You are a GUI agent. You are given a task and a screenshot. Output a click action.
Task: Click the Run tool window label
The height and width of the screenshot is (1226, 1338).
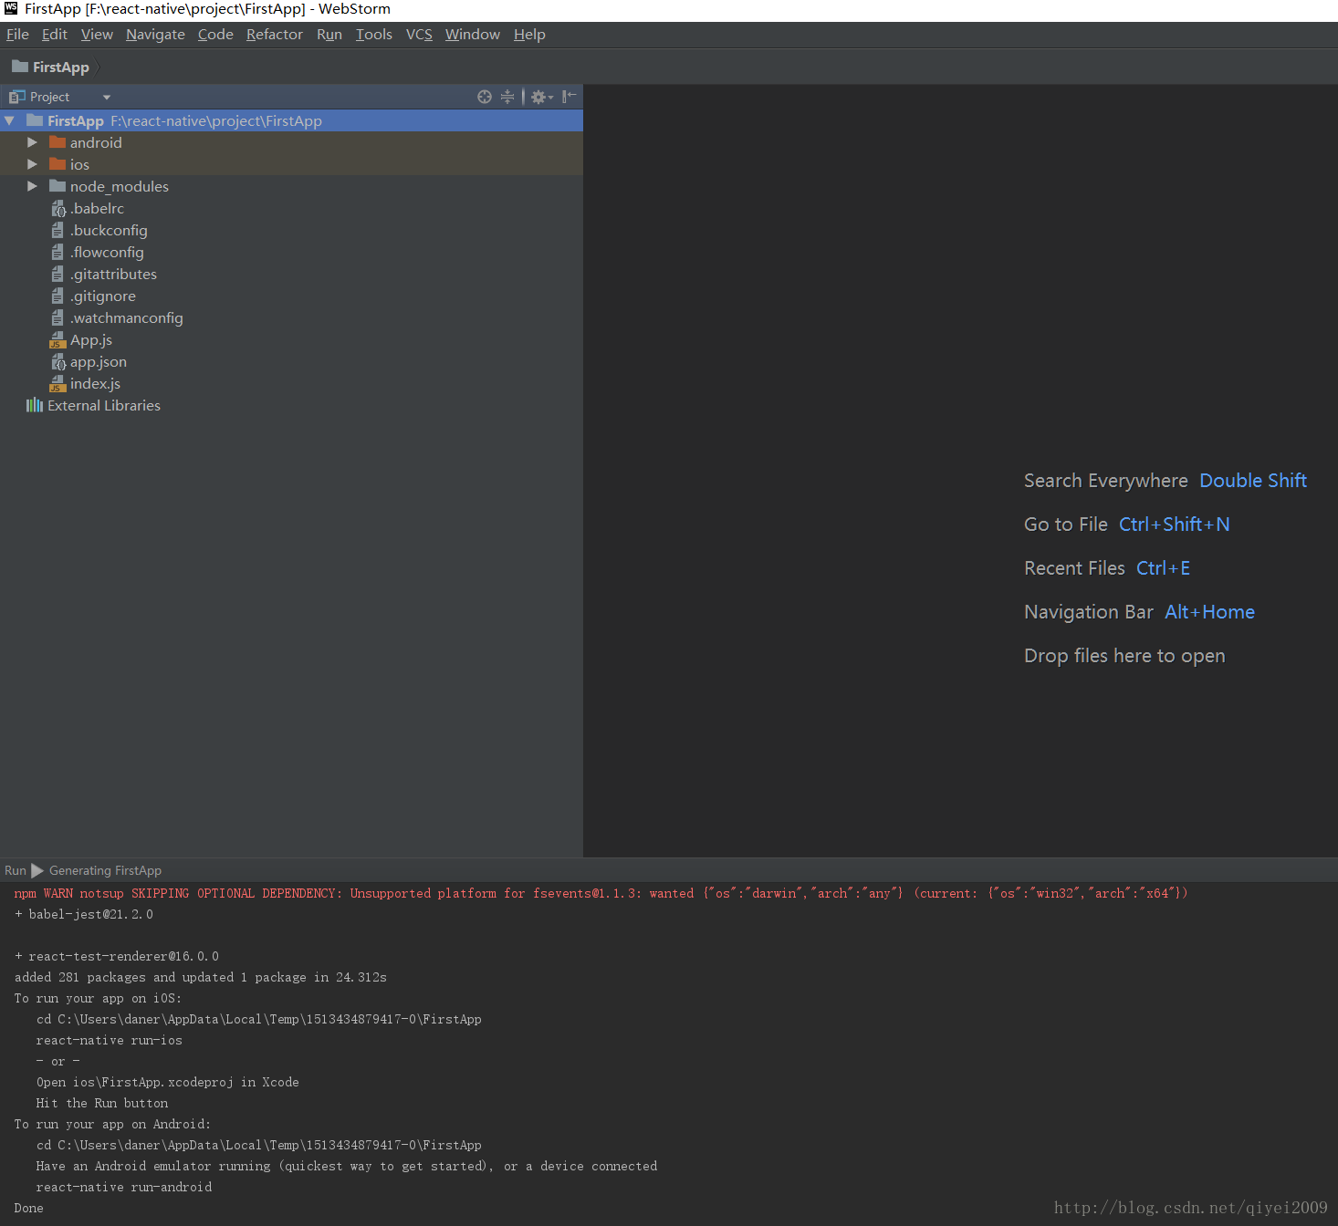coord(16,870)
